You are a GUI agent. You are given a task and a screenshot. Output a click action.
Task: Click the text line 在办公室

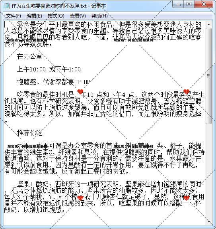[30, 57]
